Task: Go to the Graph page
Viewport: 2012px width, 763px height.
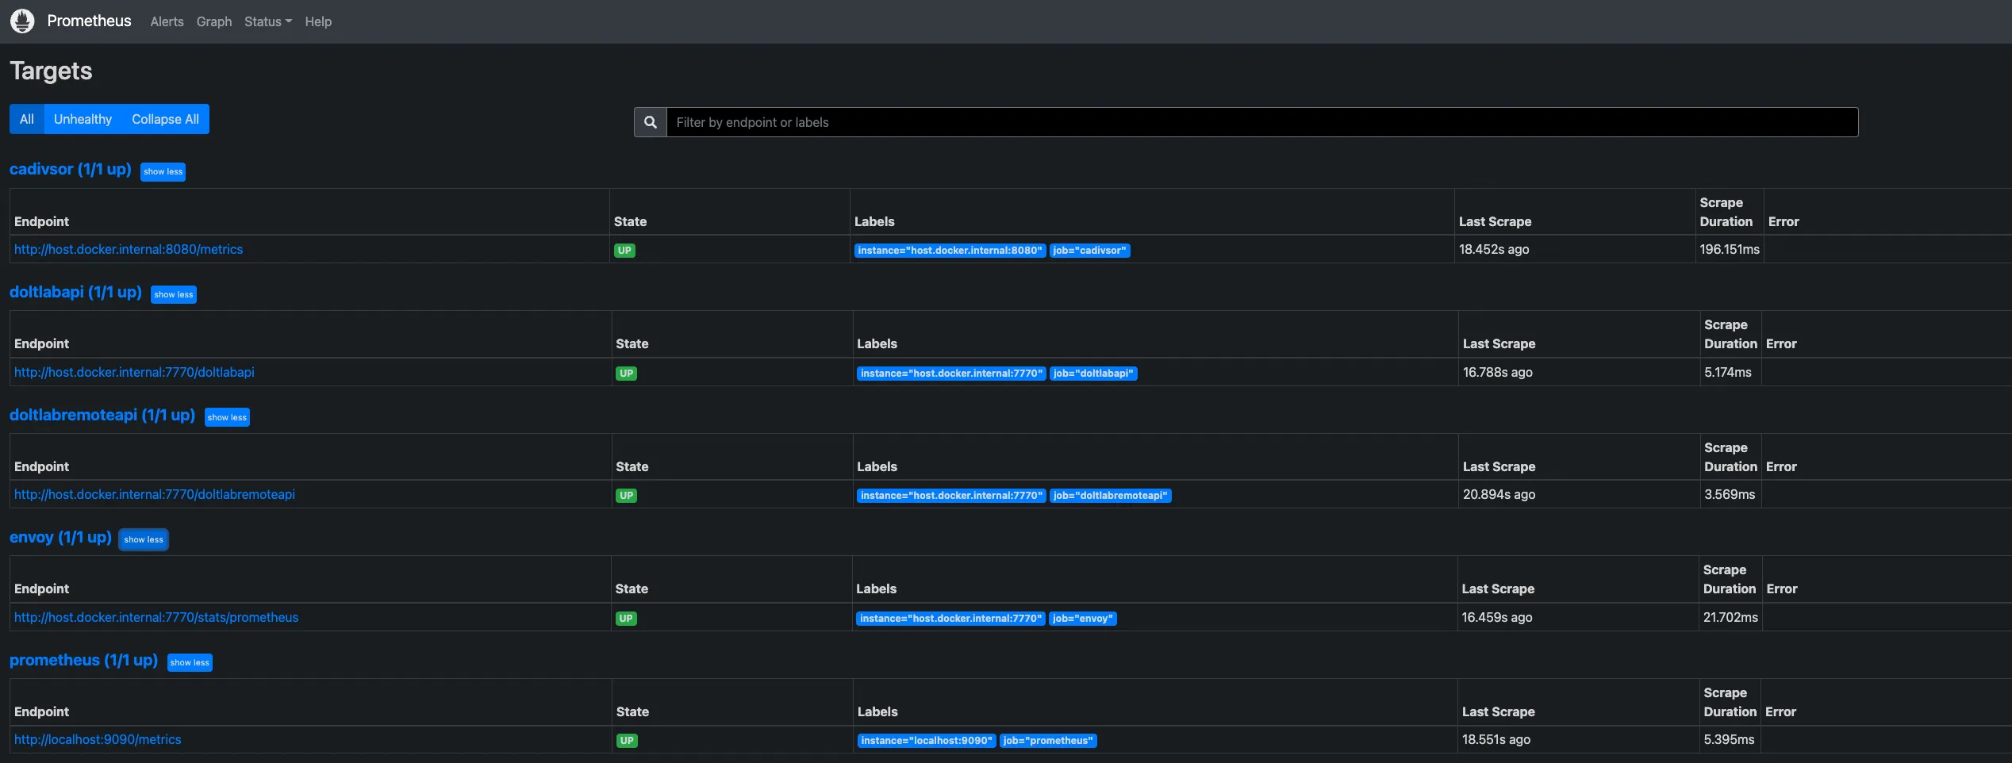Action: pyautogui.click(x=214, y=21)
